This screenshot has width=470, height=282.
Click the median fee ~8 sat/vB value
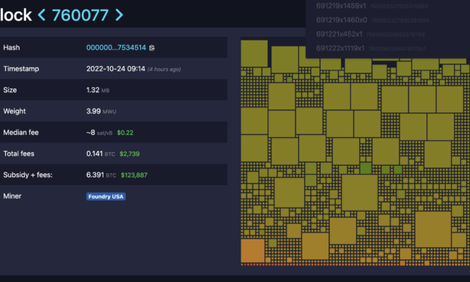tap(99, 133)
